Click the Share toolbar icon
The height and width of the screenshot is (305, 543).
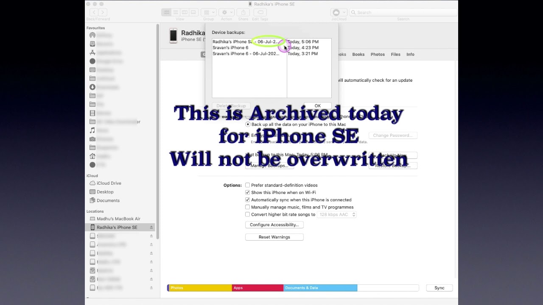(x=244, y=12)
